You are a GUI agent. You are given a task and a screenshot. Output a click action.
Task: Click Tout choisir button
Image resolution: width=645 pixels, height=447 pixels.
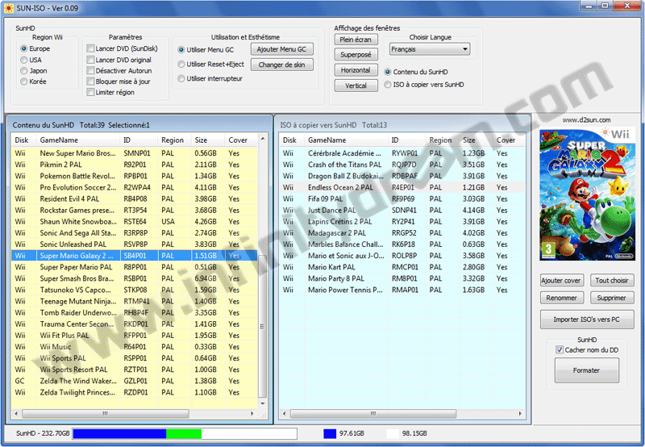point(612,281)
